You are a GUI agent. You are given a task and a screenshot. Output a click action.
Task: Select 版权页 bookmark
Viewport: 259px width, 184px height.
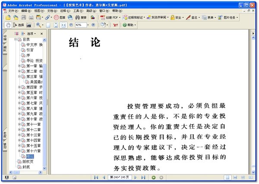28,161
